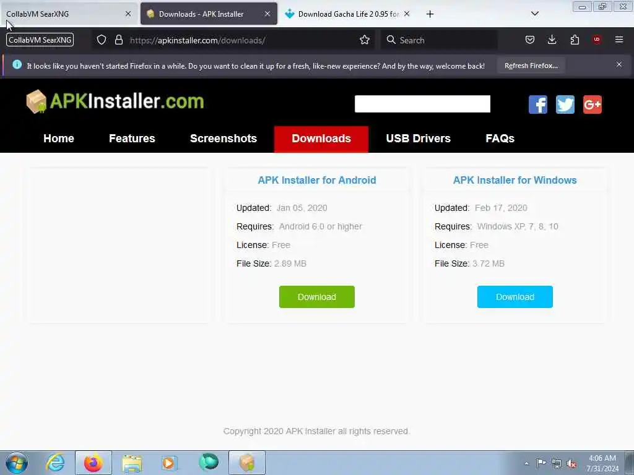Click the Feb 17, 2020 updated date
Screen dimensions: 634x475
501,208
